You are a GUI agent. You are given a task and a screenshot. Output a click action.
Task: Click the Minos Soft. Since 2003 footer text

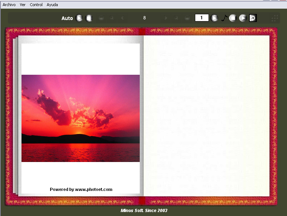click(144, 211)
